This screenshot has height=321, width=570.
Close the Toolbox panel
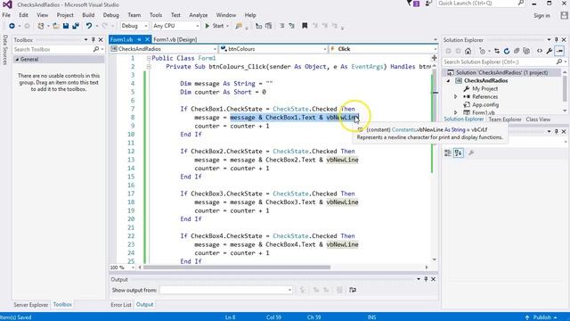(x=101, y=39)
